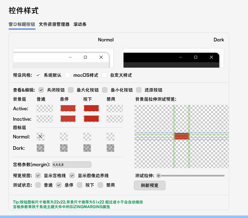Click the 宫格参数 margin input field
The image size is (248, 218).
(x=72, y=165)
